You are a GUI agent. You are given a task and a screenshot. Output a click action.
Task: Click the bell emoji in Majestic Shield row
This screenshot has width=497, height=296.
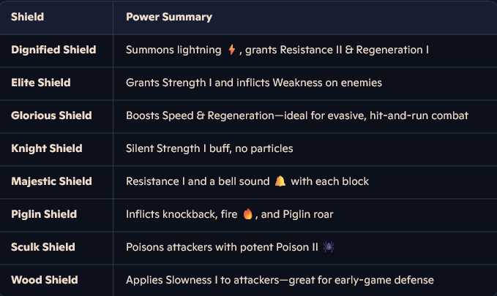click(x=280, y=181)
